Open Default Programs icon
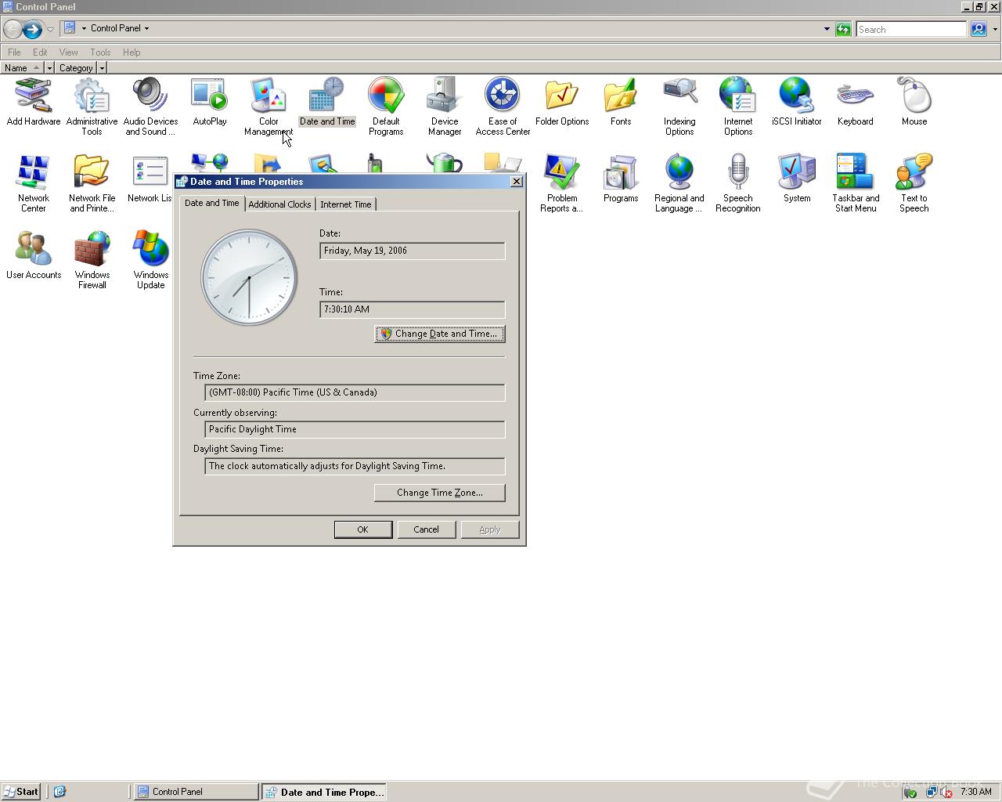The height and width of the screenshot is (802, 1002). tap(386, 107)
